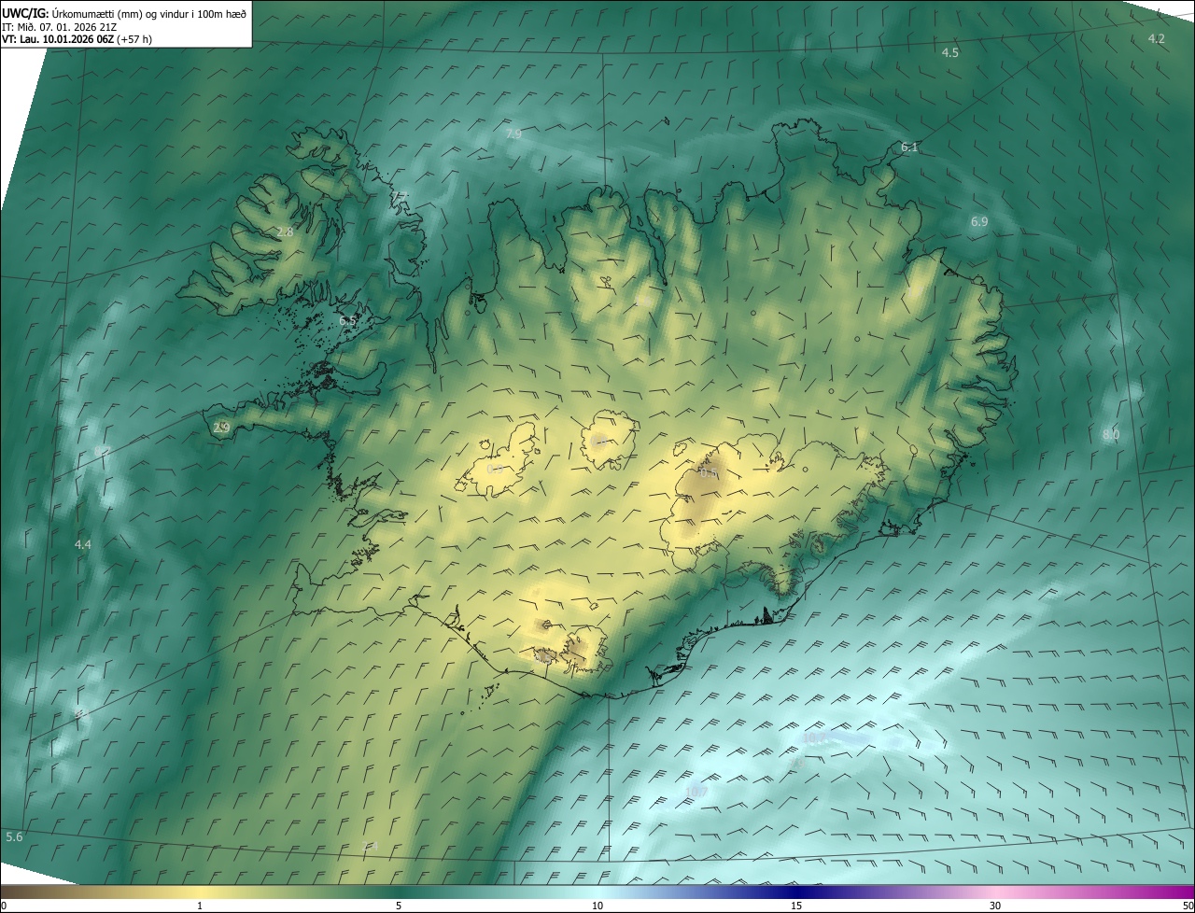
Task: Click the 5 tick on the color scale
Action: [399, 906]
